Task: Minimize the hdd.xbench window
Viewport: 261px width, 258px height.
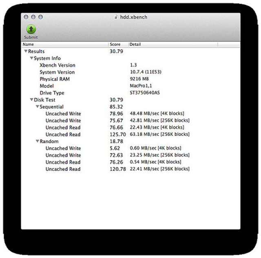Action: point(33,17)
